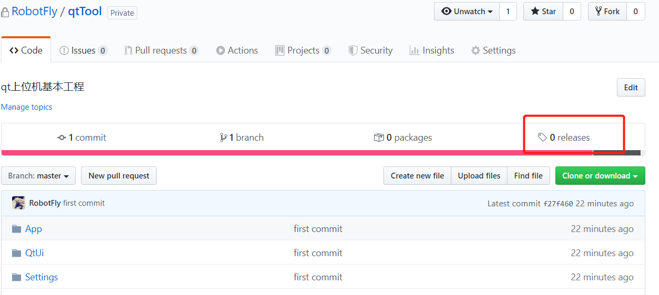Screen dimensions: 659x295
Task: Switch to the Issues tab
Action: point(83,50)
